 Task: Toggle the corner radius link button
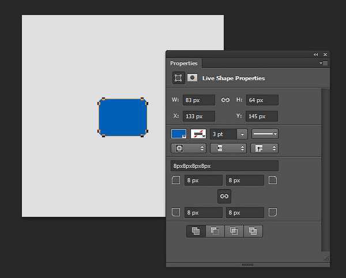tap(224, 196)
